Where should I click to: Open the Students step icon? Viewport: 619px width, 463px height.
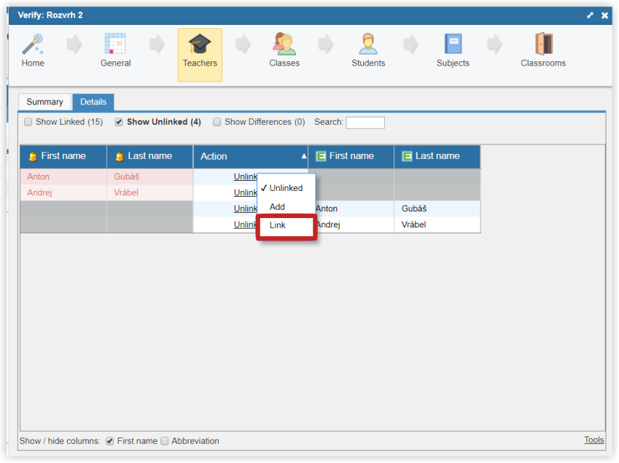coord(368,44)
